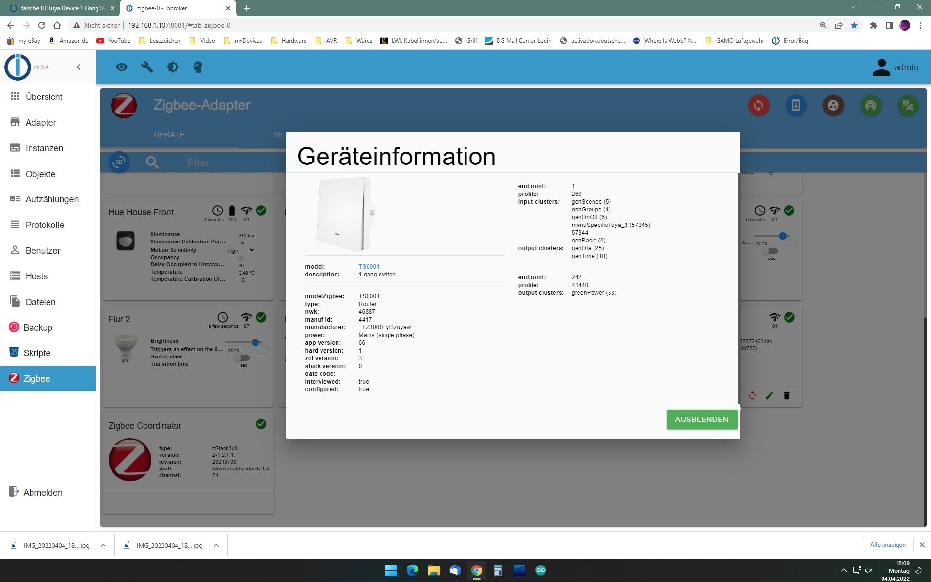This screenshot has width=931, height=582.
Task: Open Objekte in sidebar menu
Action: coord(40,174)
